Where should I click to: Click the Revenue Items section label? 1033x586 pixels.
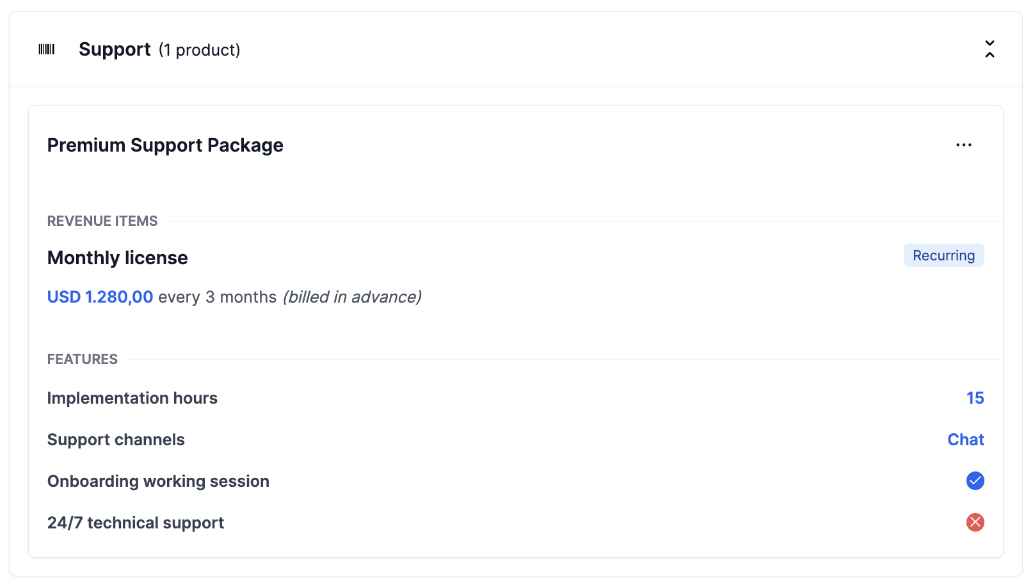coord(102,221)
